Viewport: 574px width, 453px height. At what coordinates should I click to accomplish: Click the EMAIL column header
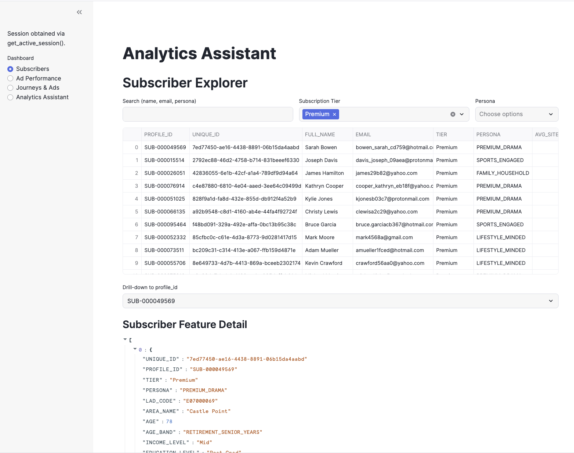pos(363,134)
